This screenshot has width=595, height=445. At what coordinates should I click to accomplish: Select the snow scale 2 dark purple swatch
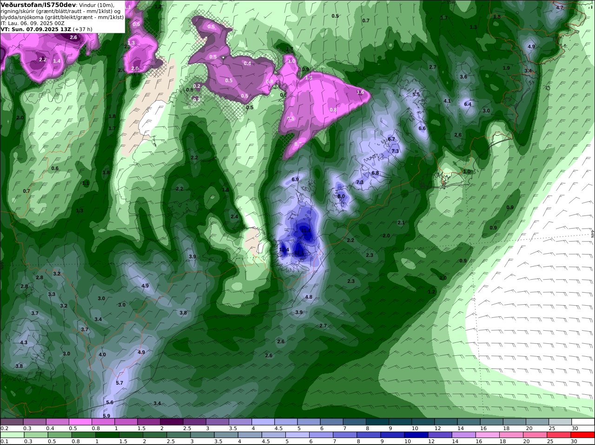[x=171, y=422]
